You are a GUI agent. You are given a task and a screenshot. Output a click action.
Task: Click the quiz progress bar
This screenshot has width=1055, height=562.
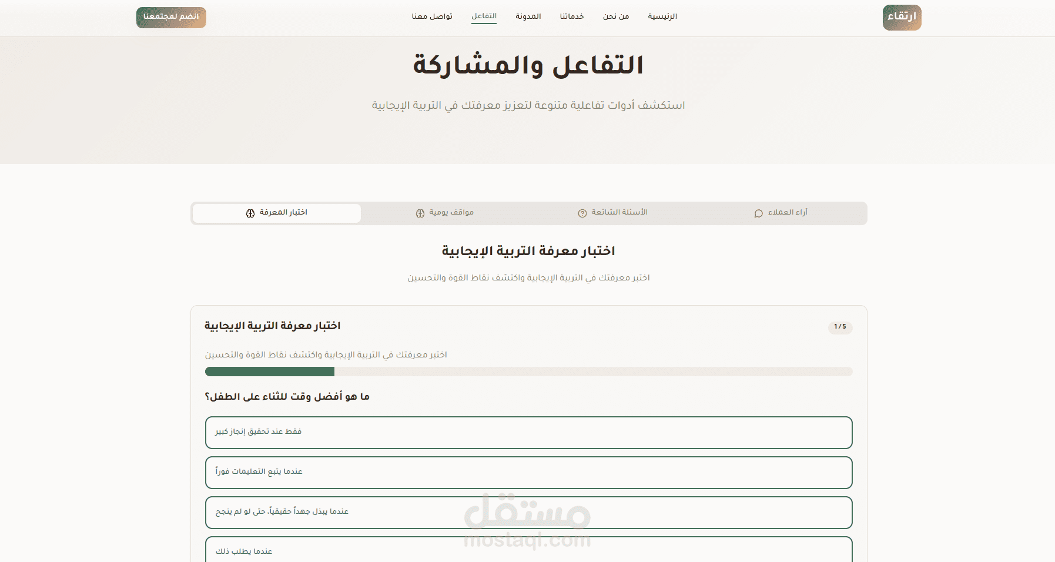[x=528, y=372]
